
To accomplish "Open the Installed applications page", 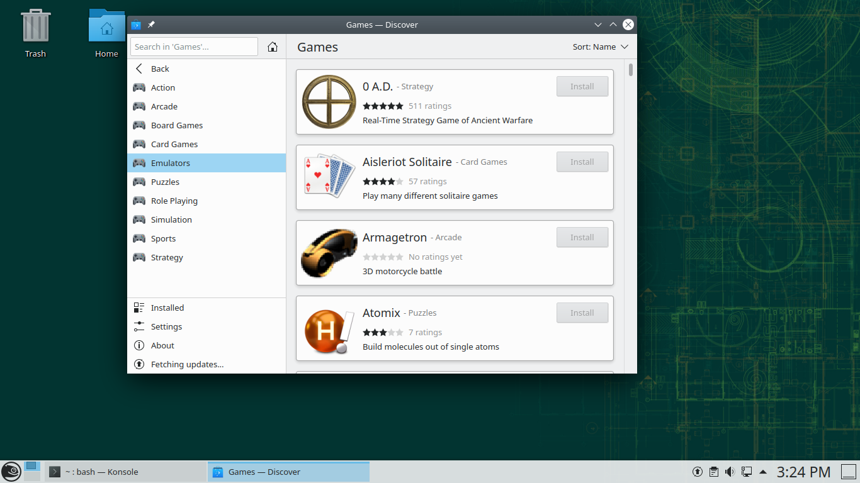I will 207,308.
